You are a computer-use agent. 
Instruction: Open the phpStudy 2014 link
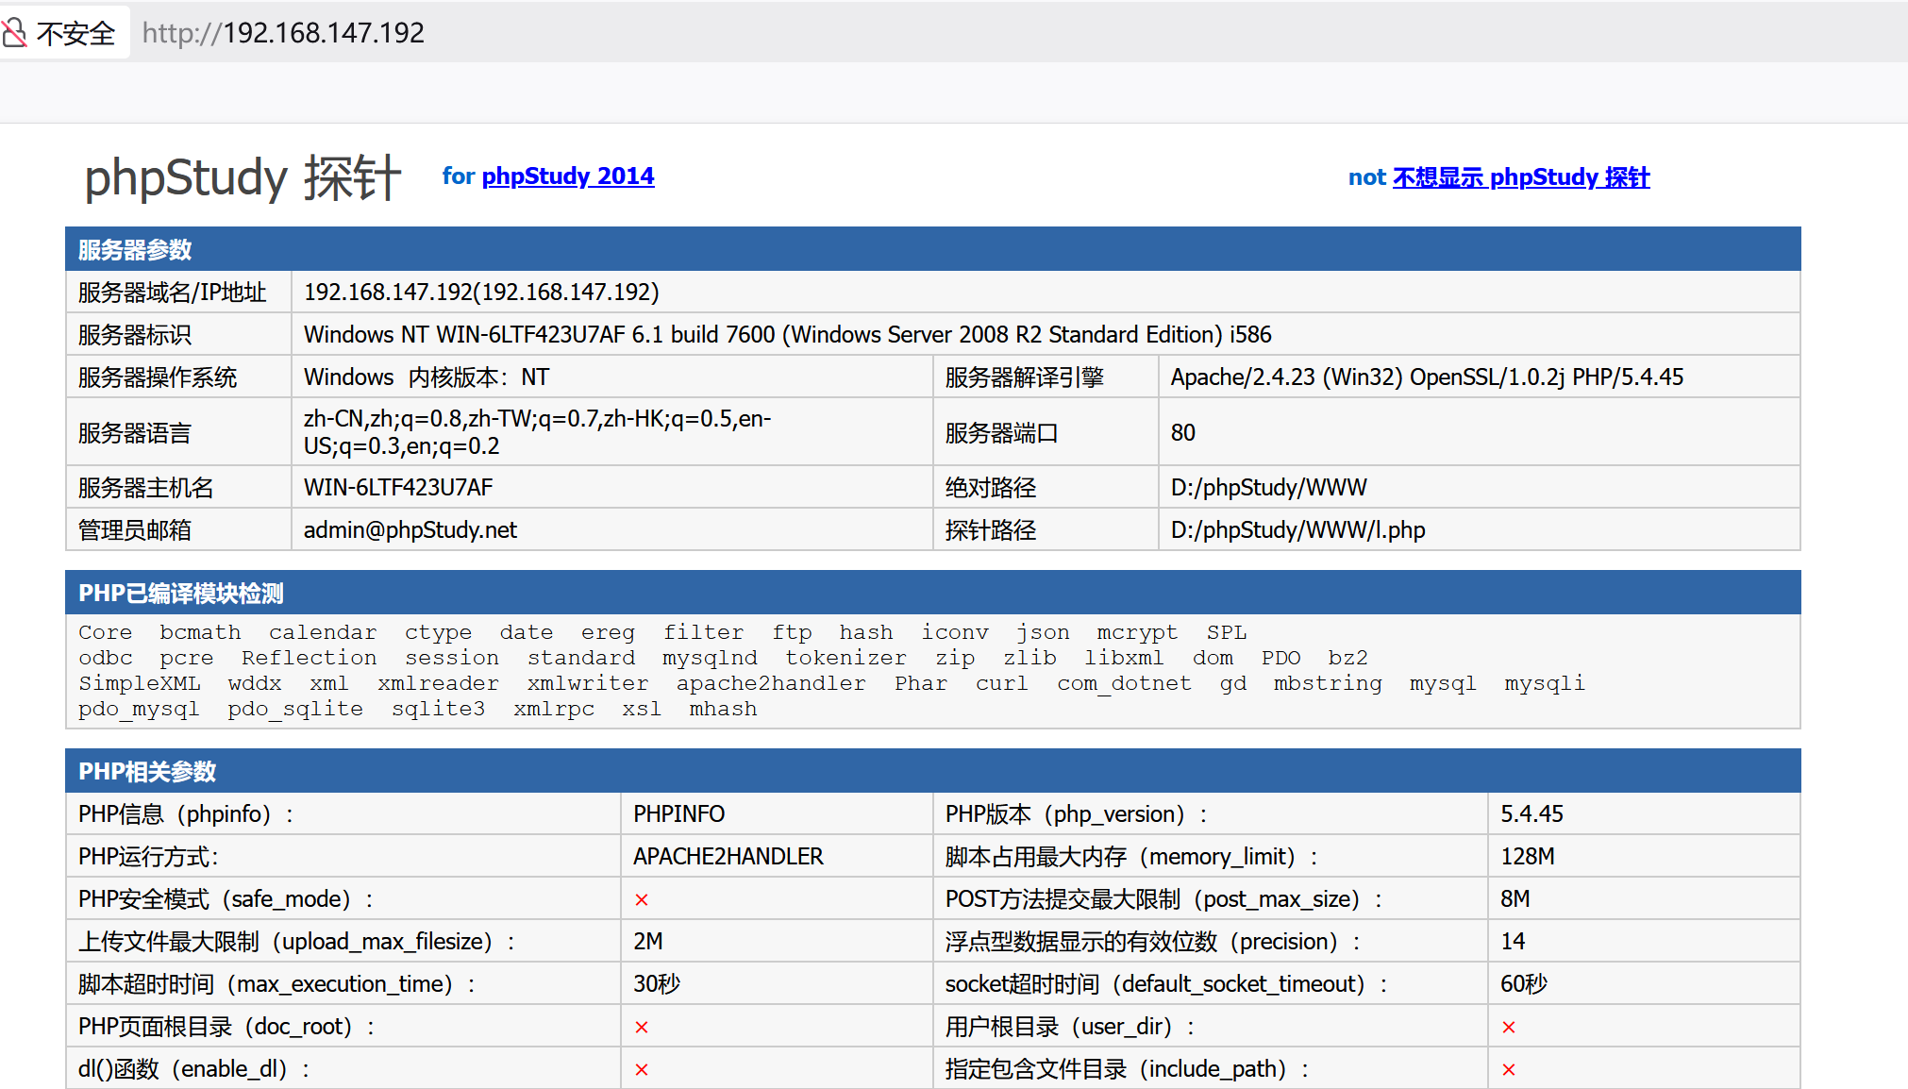[x=567, y=176]
